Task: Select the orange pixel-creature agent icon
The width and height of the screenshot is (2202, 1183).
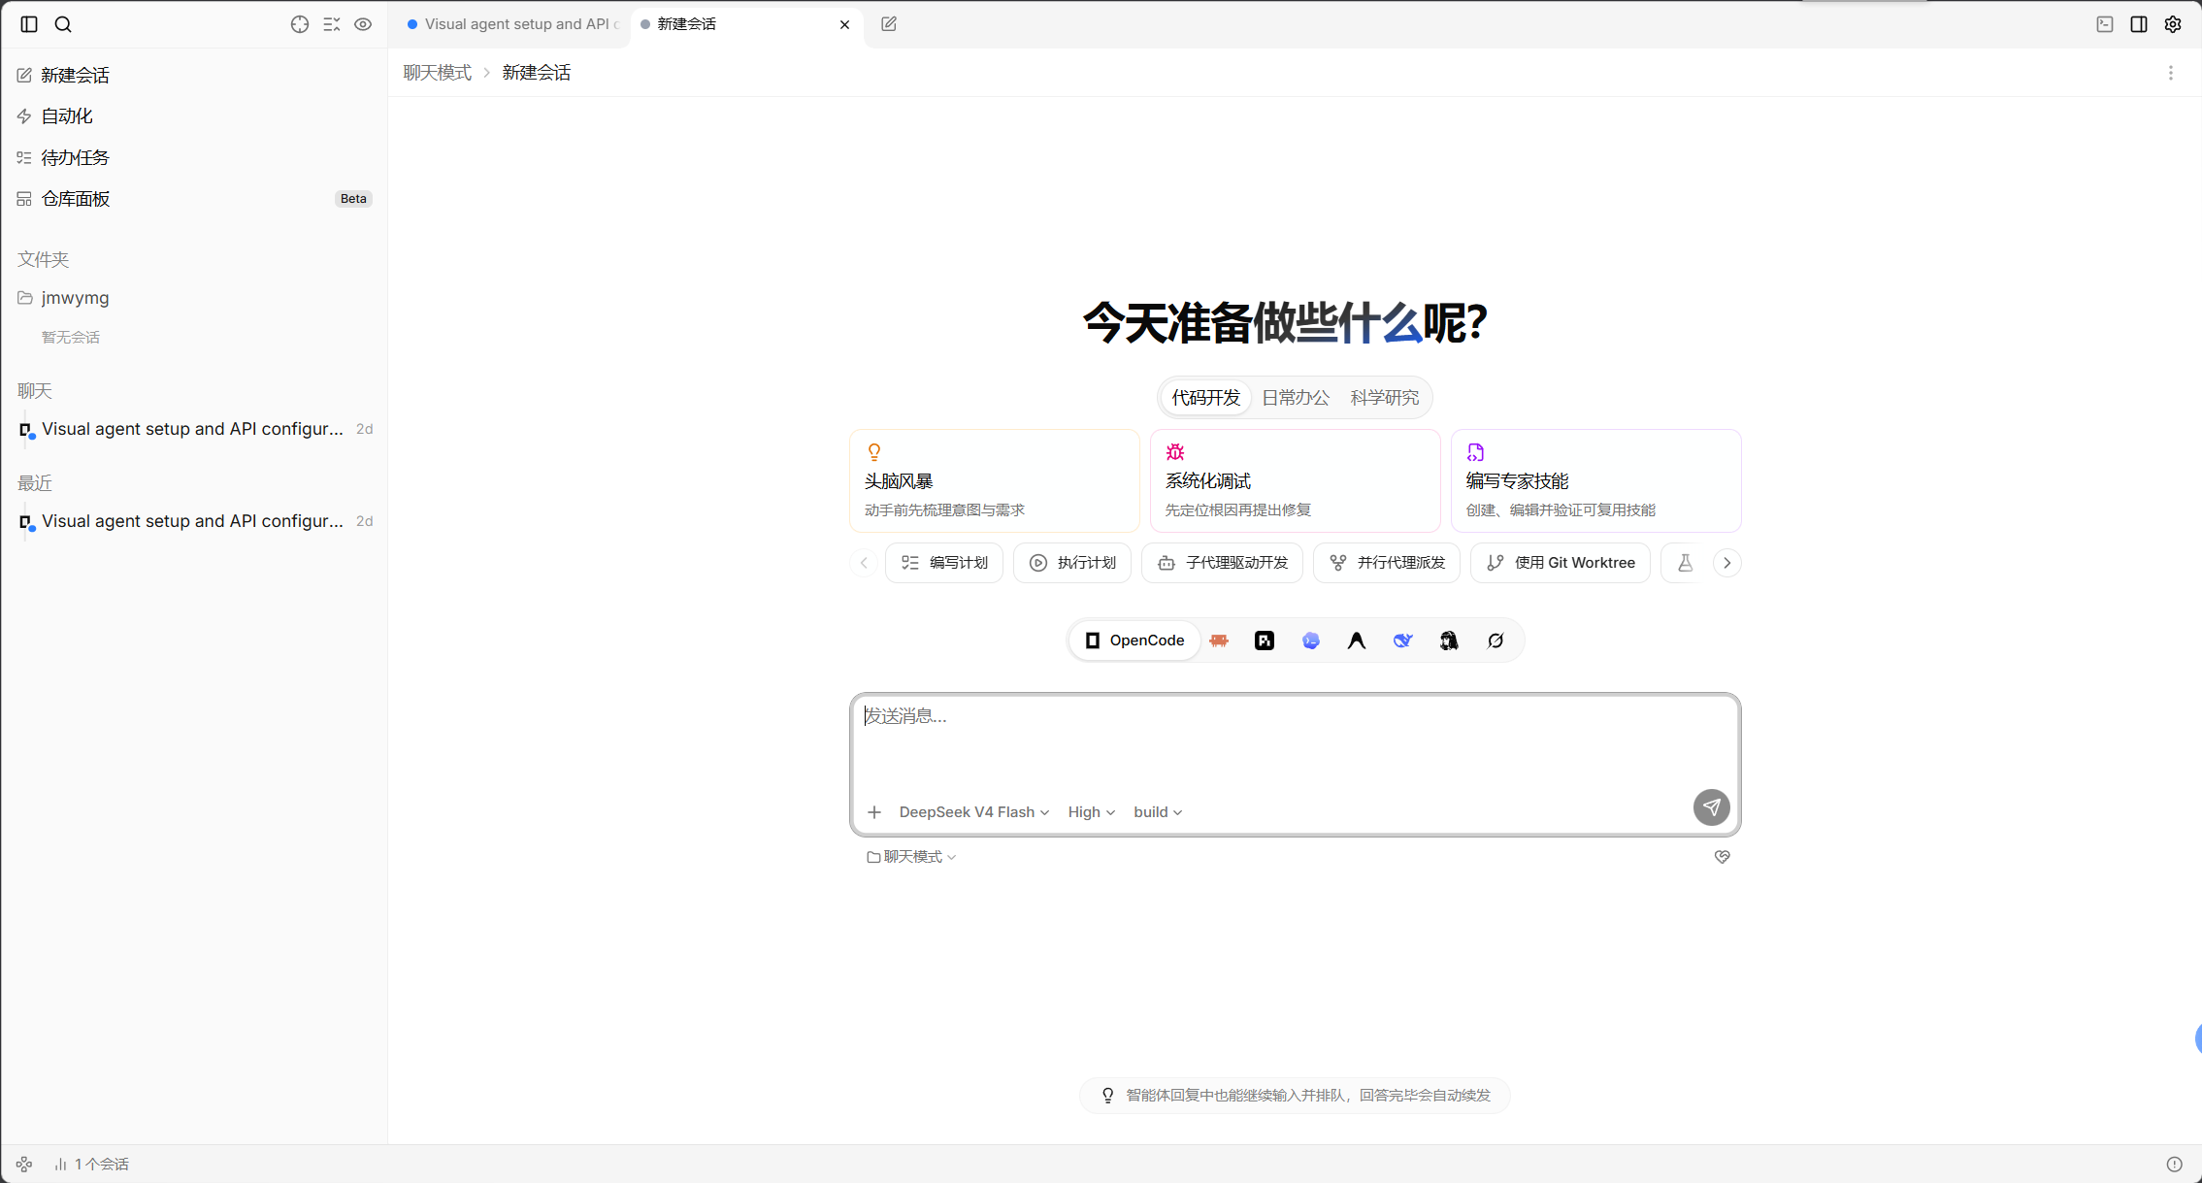Action: (1220, 641)
